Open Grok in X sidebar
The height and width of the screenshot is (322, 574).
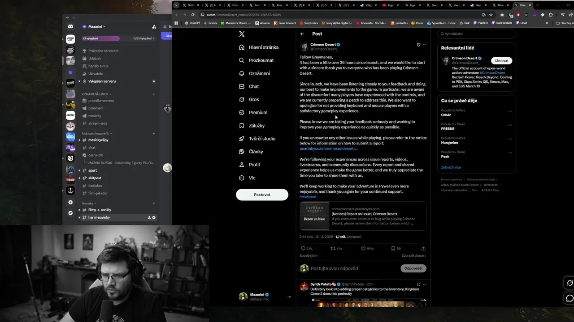249,99
